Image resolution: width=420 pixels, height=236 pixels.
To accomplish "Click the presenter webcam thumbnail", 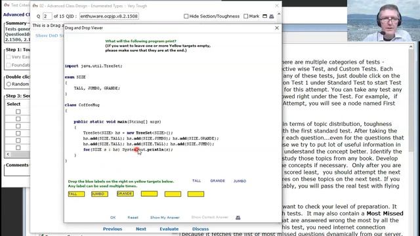I will 383,20.
